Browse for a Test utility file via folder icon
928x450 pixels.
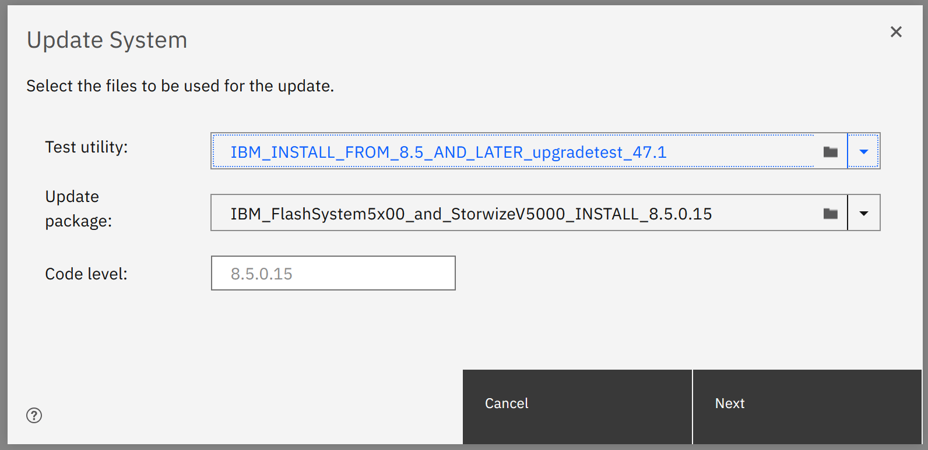click(x=830, y=152)
